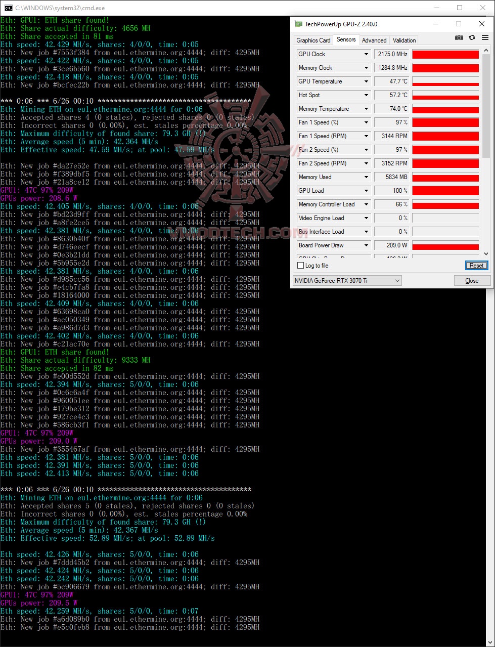Expand the Fan 1 Speed (RPM) dropdown
The height and width of the screenshot is (647, 495).
(366, 136)
